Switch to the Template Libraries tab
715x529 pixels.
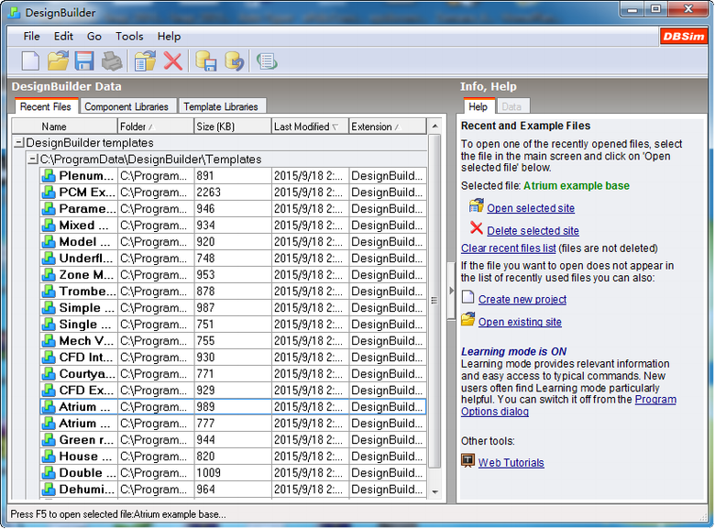pos(222,106)
